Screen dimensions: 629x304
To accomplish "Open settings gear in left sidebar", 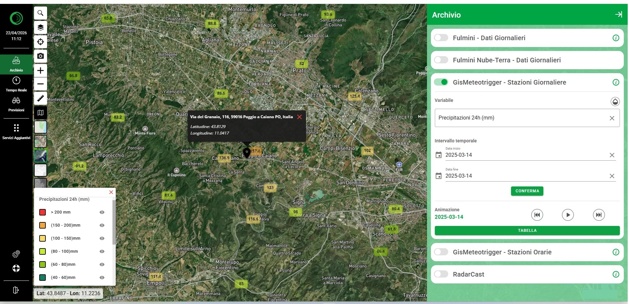I will (x=16, y=254).
